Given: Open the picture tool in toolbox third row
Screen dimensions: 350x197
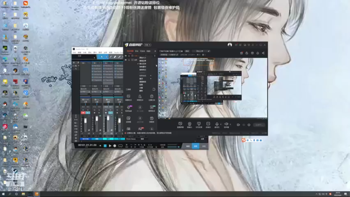Looking at the screenshot, I should pyautogui.click(x=129, y=119).
